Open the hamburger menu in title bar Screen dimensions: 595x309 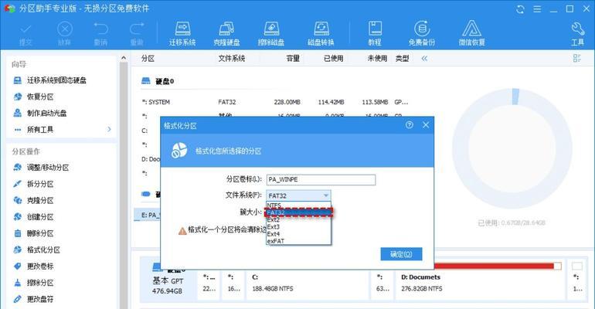(537, 9)
